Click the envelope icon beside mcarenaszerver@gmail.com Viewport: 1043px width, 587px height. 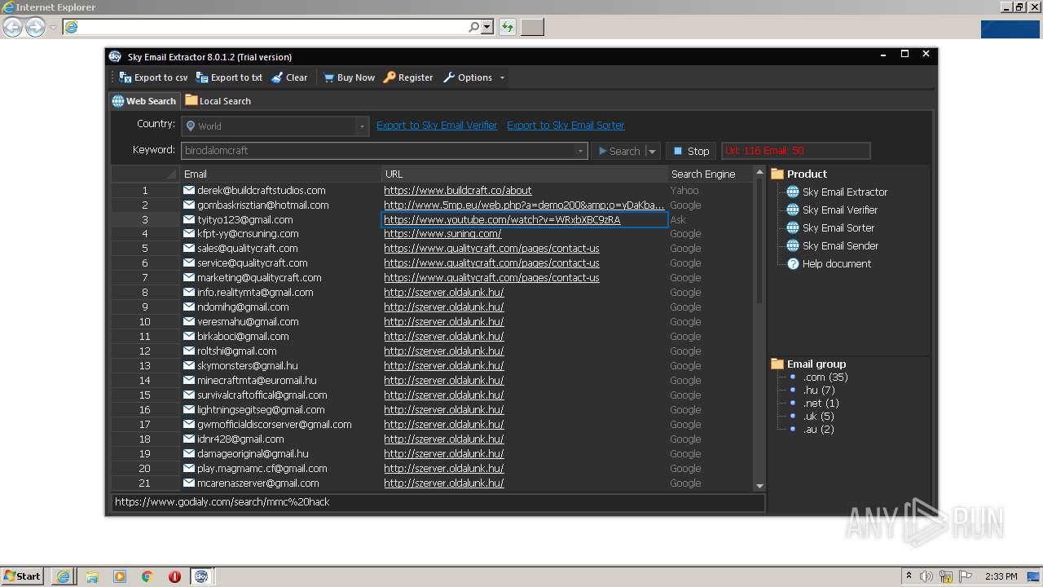tap(189, 483)
